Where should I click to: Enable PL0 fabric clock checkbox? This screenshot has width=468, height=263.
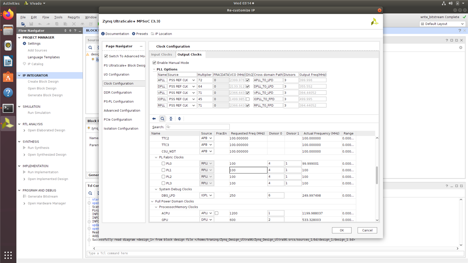point(163,164)
